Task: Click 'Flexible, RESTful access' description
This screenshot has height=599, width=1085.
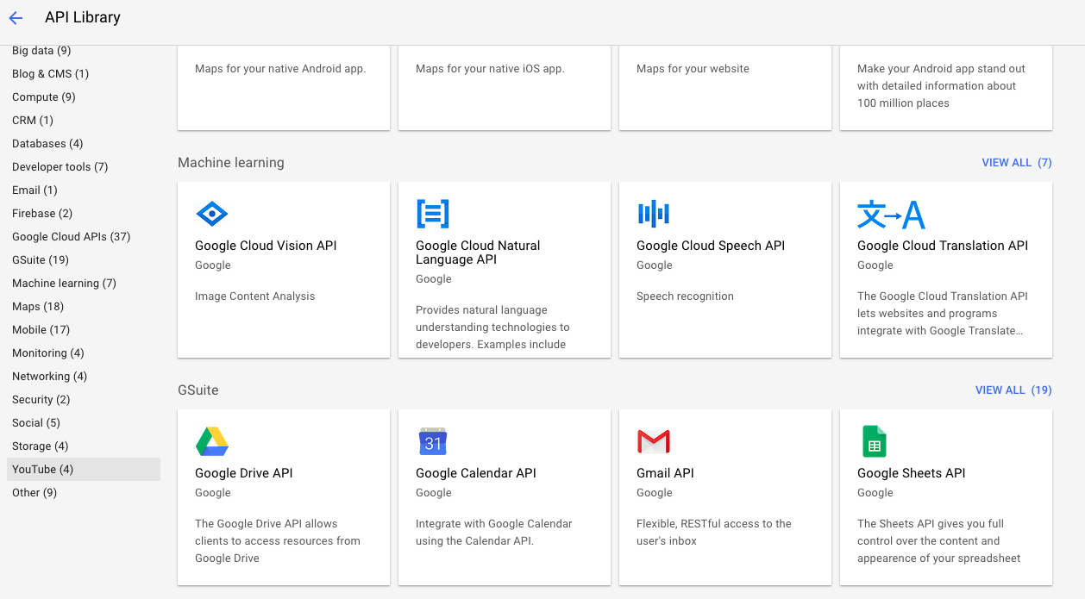Action: (714, 533)
